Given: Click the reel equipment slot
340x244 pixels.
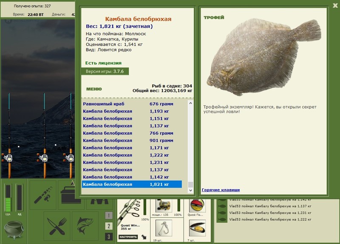Looking at the screenshot, I should [164, 206].
